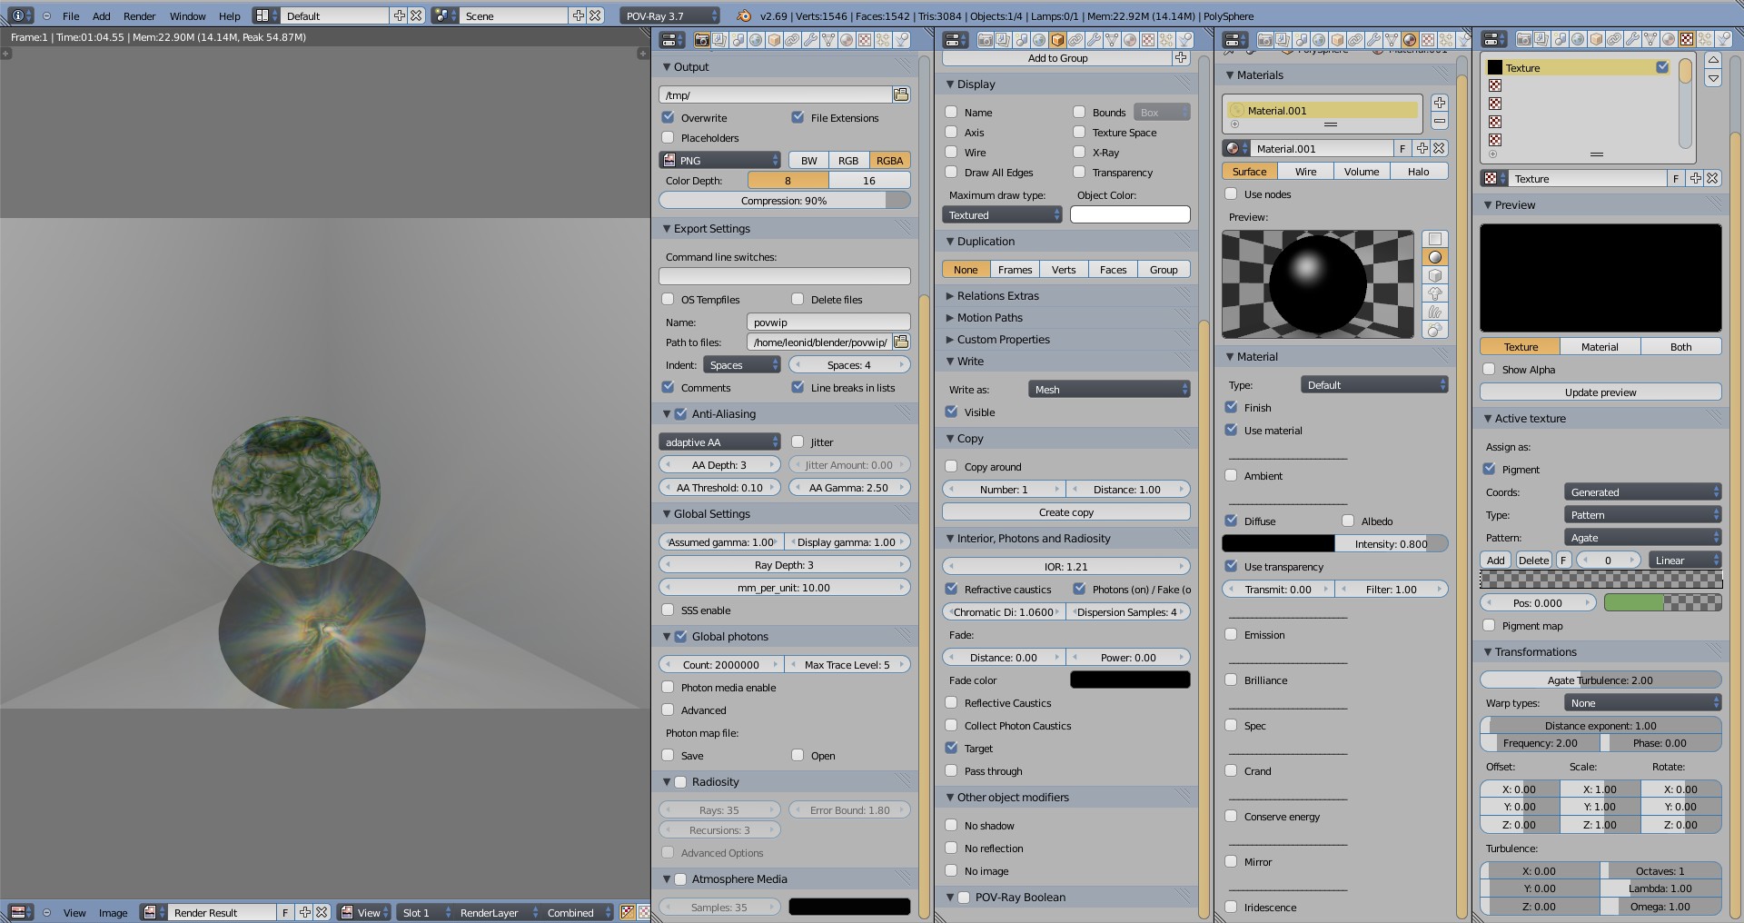Enable the Jitter checkbox

798,442
